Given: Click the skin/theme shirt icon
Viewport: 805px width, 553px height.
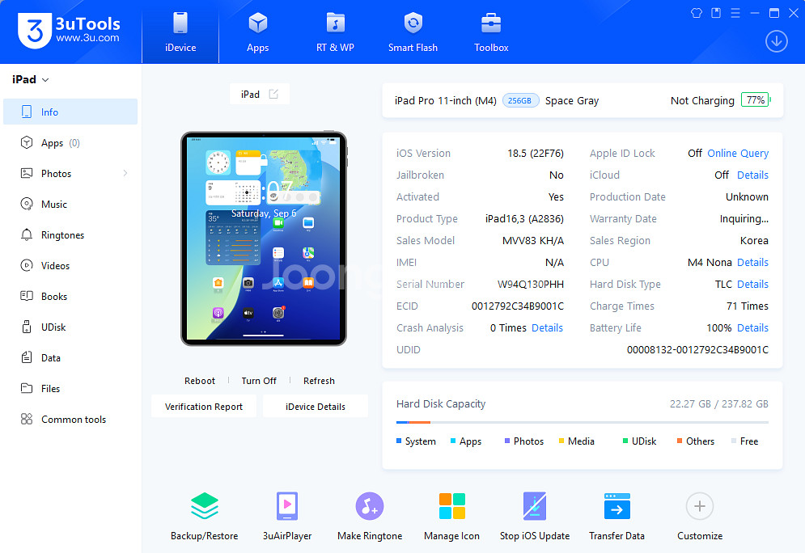Looking at the screenshot, I should tap(696, 13).
